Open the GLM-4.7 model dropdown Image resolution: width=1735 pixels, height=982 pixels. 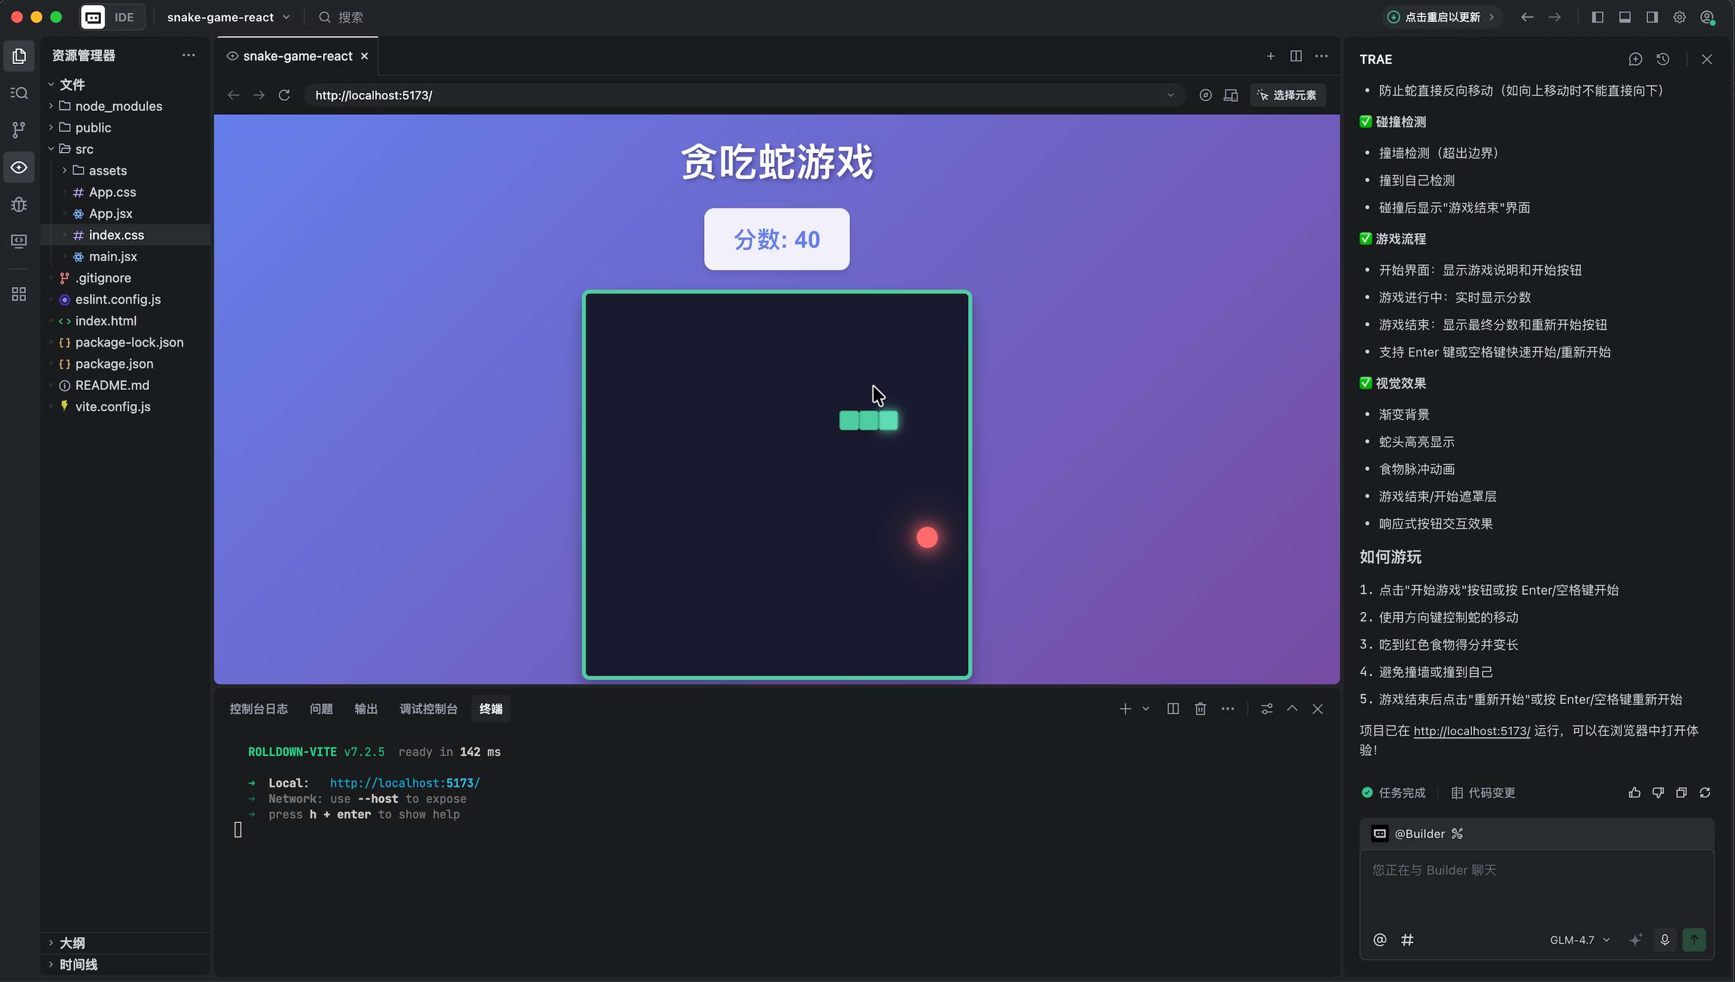pos(1579,940)
